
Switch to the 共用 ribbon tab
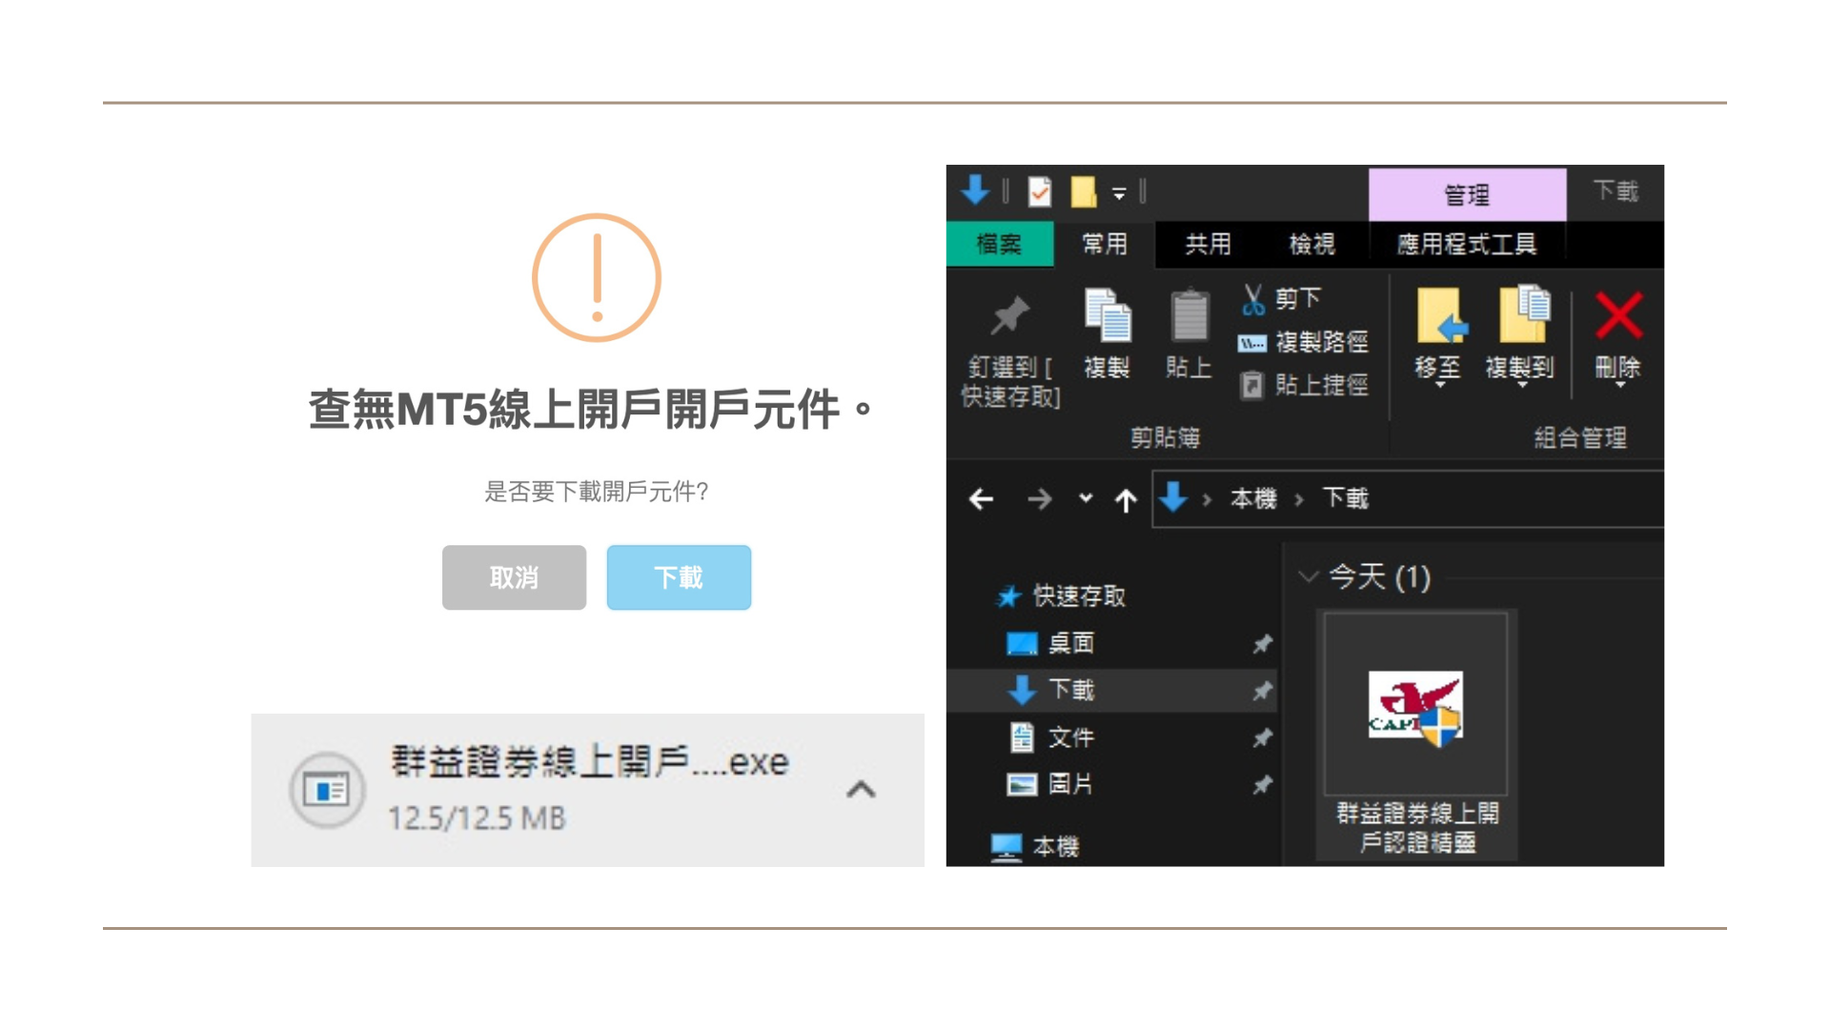click(x=1208, y=244)
